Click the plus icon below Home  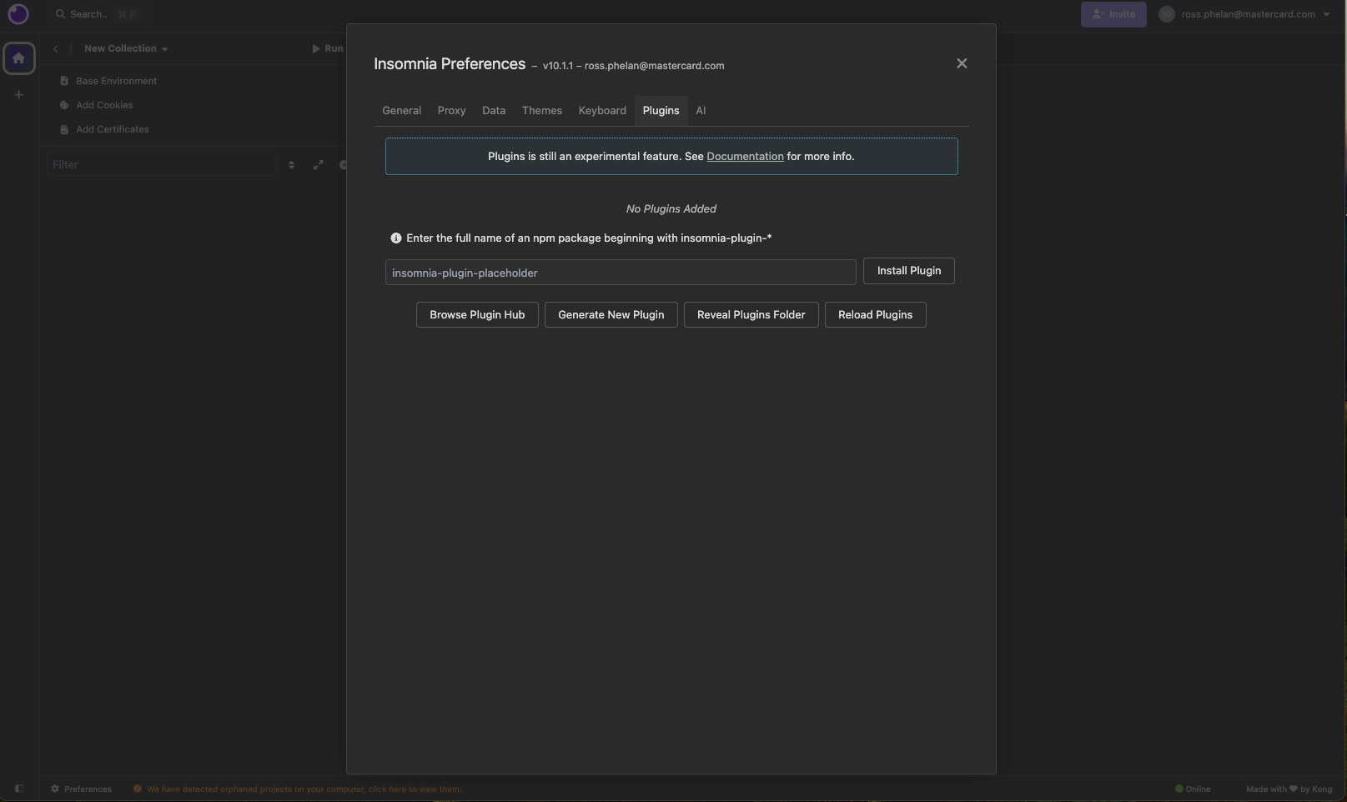(x=18, y=95)
